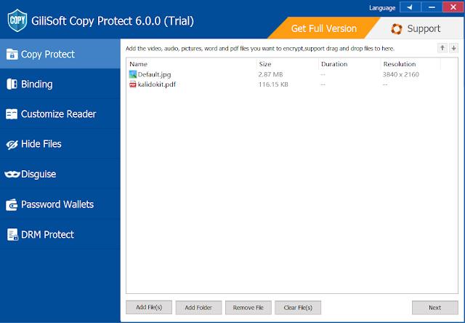The height and width of the screenshot is (323, 465).
Task: Click the Add Folder button
Action: [x=198, y=308]
